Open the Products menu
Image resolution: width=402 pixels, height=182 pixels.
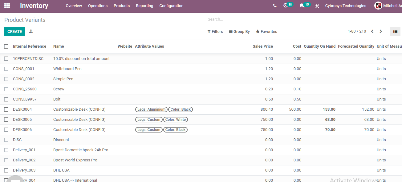pos(122,6)
